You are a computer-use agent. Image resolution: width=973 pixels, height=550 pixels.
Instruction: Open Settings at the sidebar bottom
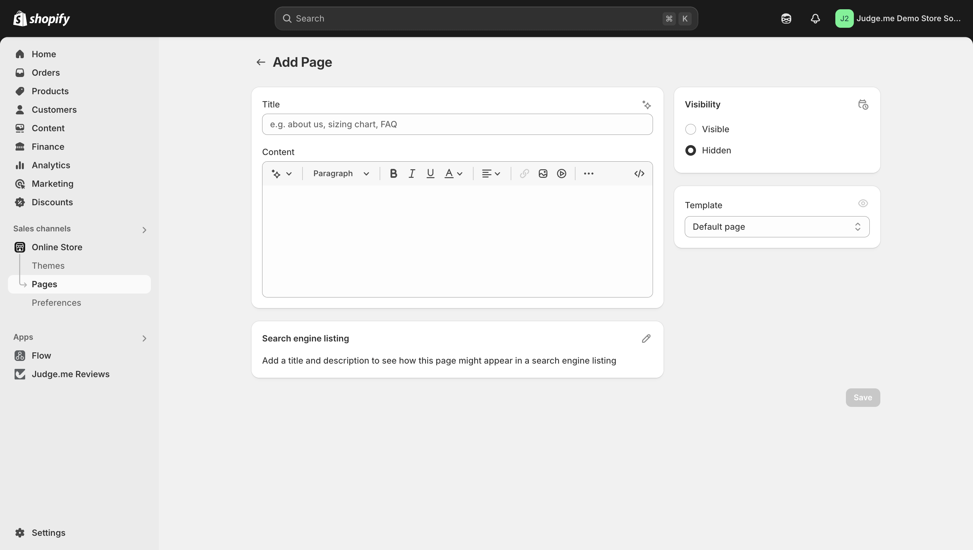pyautogui.click(x=79, y=532)
